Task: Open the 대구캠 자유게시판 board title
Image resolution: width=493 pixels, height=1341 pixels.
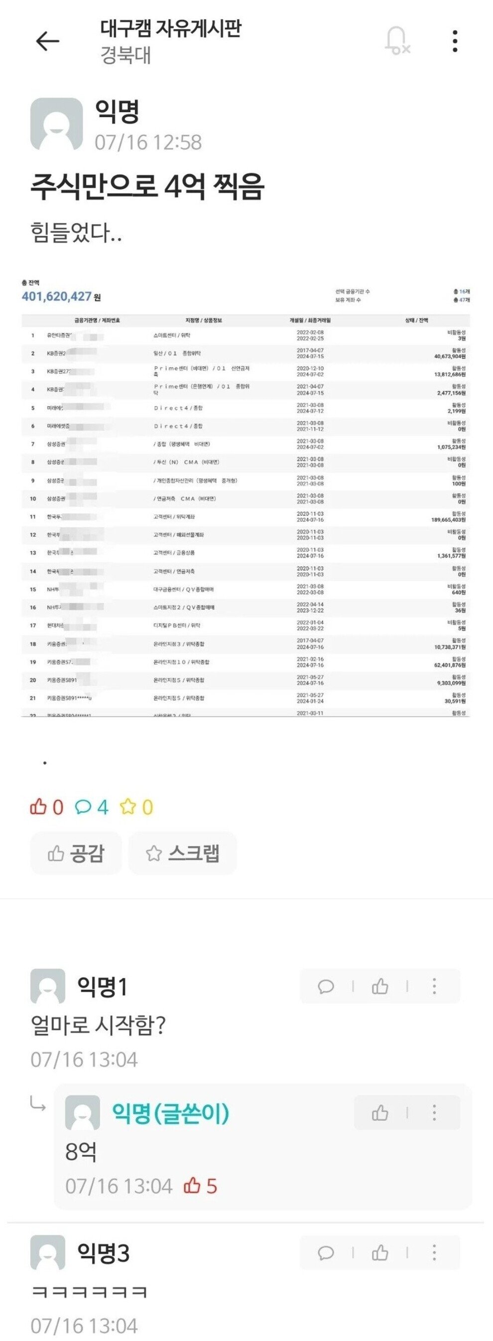Action: (x=171, y=28)
